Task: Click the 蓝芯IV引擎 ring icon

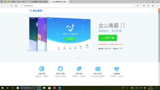Action: [60, 68]
